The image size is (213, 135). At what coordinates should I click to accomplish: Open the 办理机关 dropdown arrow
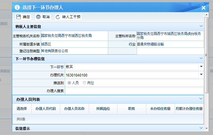[201, 75]
